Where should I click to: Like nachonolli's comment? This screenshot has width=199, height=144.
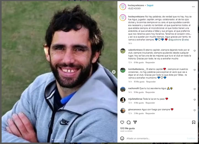(x=194, y=89)
